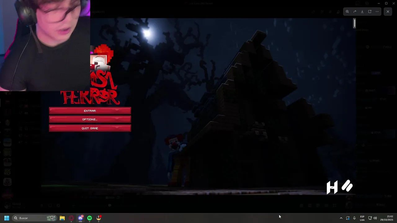Viewport: 397px width, 223px height.
Task: Open the OPTIONS... button in the game menu
Action: [90, 119]
